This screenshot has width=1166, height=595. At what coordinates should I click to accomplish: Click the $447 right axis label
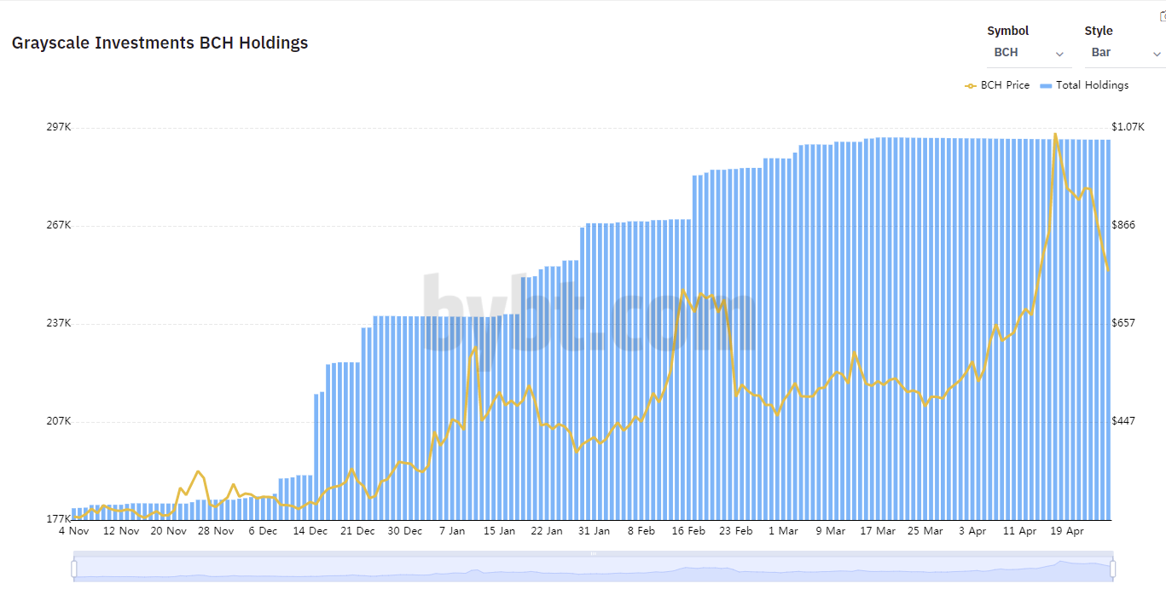point(1123,421)
